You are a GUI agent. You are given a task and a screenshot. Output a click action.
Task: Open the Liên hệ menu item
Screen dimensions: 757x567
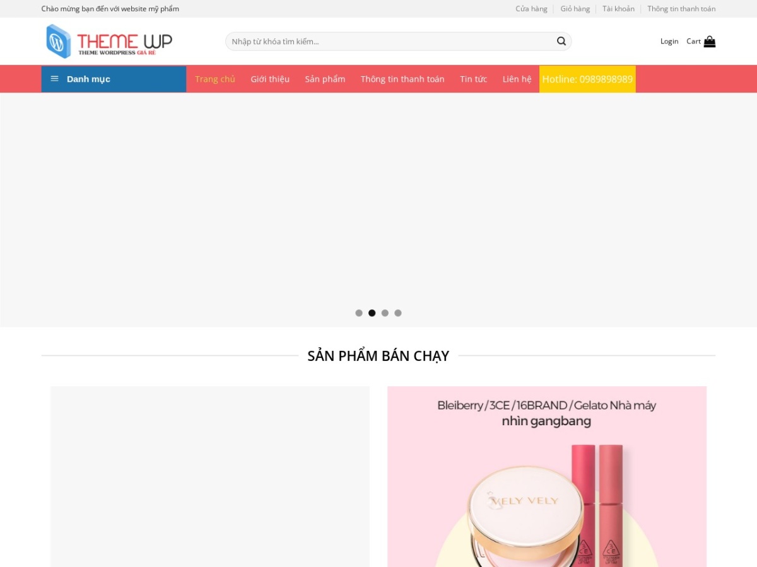(x=517, y=79)
